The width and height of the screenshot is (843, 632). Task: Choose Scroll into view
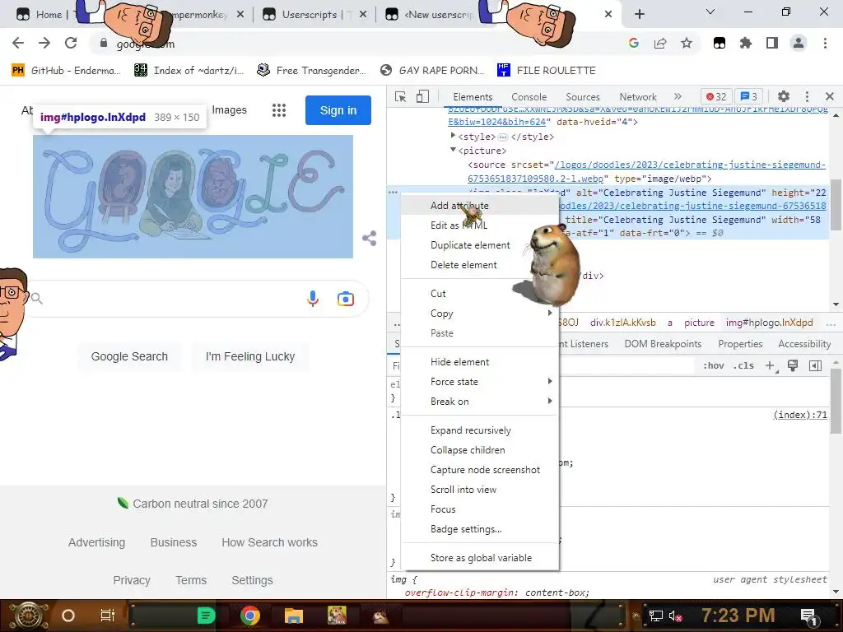pos(480,490)
